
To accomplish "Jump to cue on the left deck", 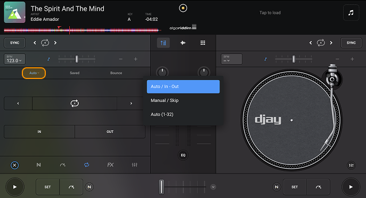I will (x=71, y=187).
